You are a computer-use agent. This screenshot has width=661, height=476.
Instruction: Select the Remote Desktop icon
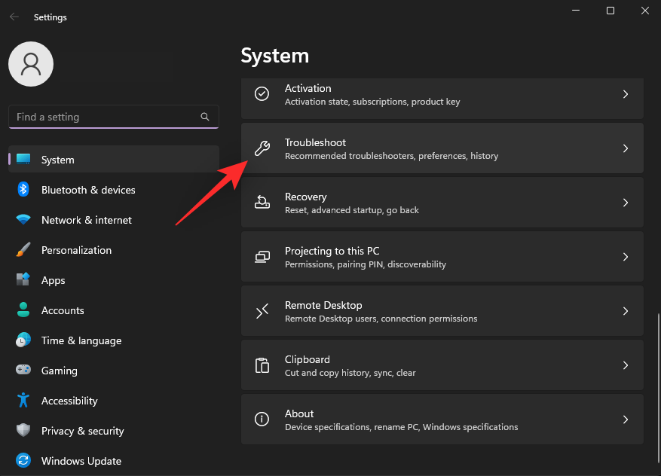pyautogui.click(x=262, y=310)
